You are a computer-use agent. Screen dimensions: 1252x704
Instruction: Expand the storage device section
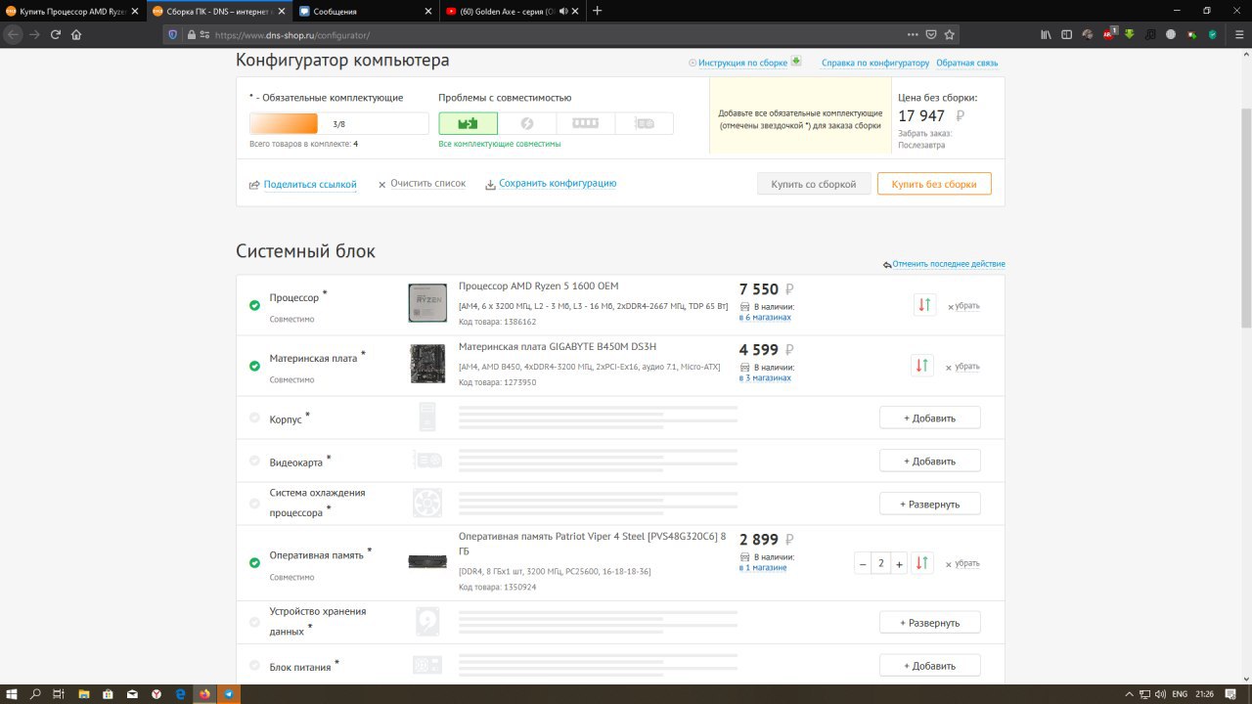929,622
